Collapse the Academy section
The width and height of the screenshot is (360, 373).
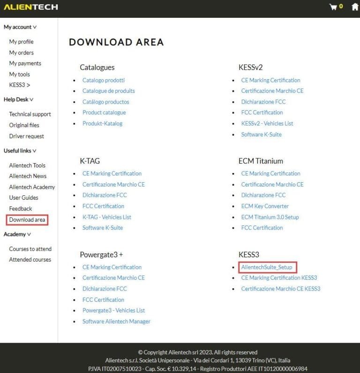click(x=17, y=234)
